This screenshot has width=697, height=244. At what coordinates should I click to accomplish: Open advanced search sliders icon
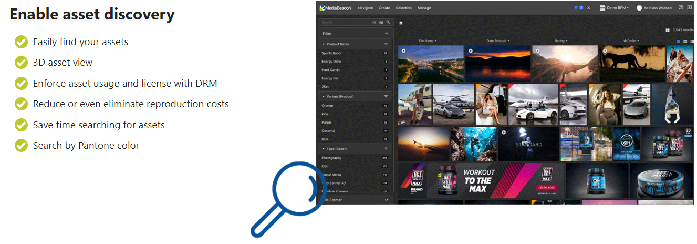tap(381, 23)
